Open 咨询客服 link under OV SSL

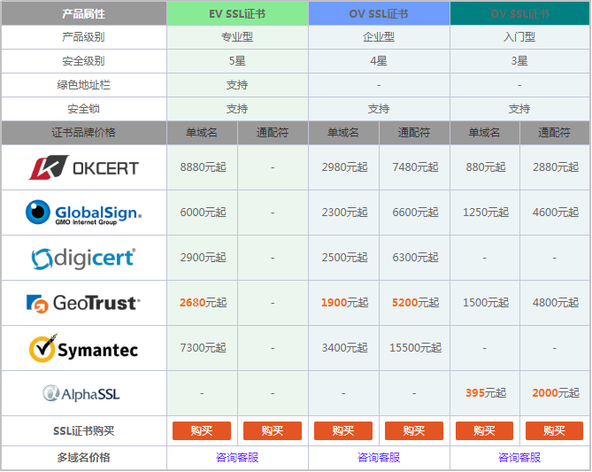(379, 458)
